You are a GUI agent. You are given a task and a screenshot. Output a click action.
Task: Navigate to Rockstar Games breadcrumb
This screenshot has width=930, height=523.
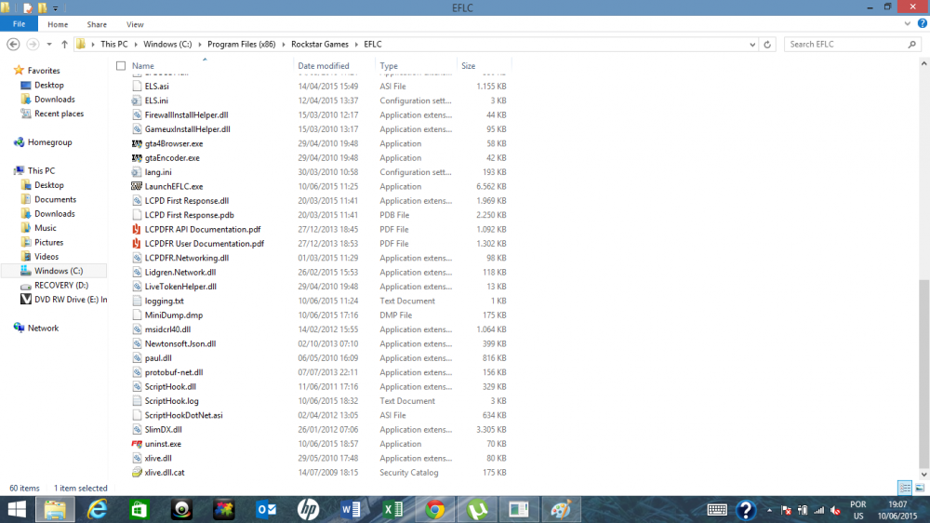tap(320, 45)
